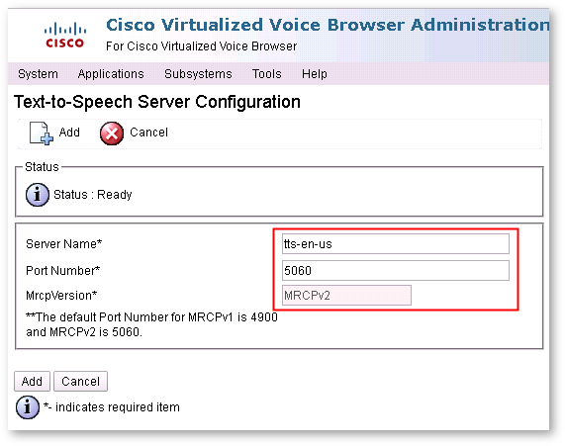Screen dimensions: 565x446
Task: Open the Help menu
Action: [315, 74]
